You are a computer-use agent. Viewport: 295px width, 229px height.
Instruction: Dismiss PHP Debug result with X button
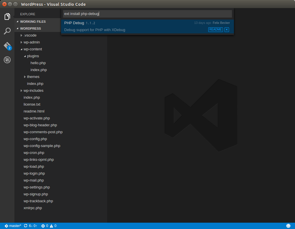[x=226, y=30]
